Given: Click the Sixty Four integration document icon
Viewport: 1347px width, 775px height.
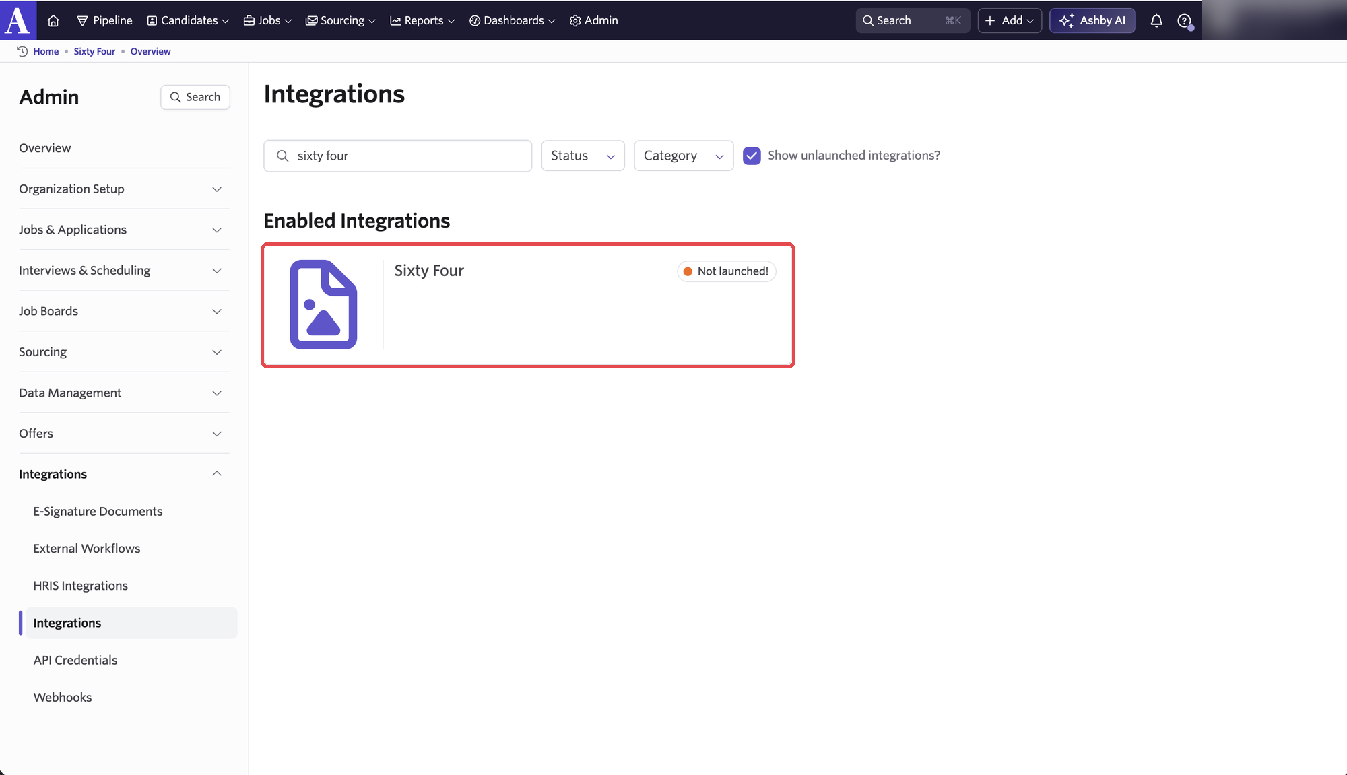Looking at the screenshot, I should [323, 304].
